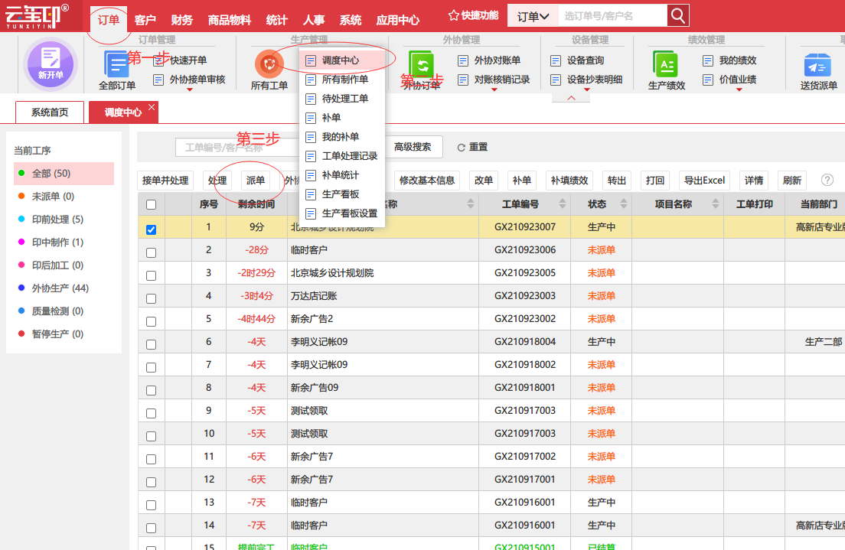Click the 新开单 round icon

point(50,63)
